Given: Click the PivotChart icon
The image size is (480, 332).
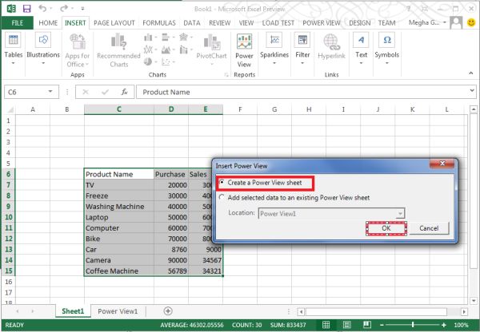Looking at the screenshot, I should 212,42.
